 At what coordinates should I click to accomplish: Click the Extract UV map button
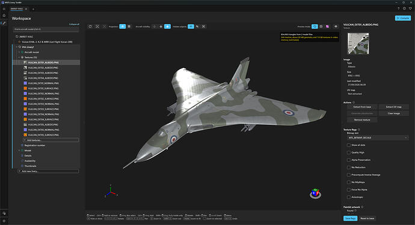point(393,107)
